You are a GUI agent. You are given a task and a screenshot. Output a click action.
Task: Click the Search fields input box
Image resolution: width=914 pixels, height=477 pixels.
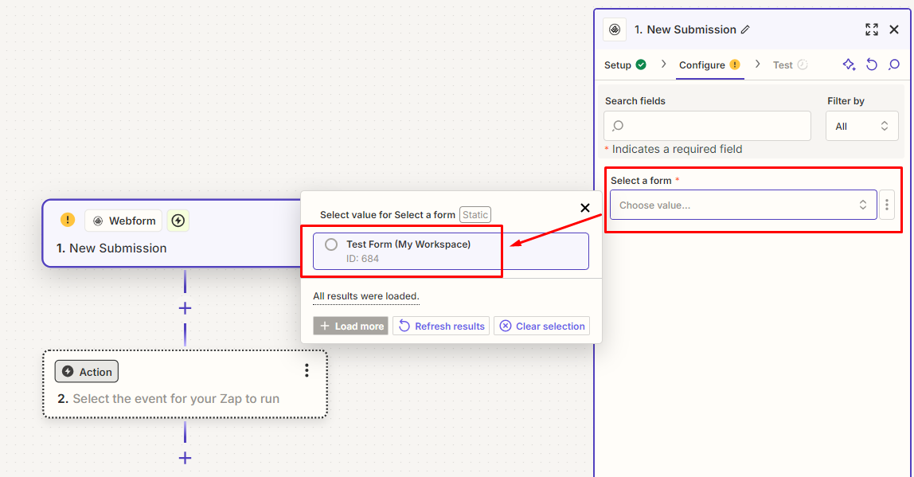tap(707, 126)
